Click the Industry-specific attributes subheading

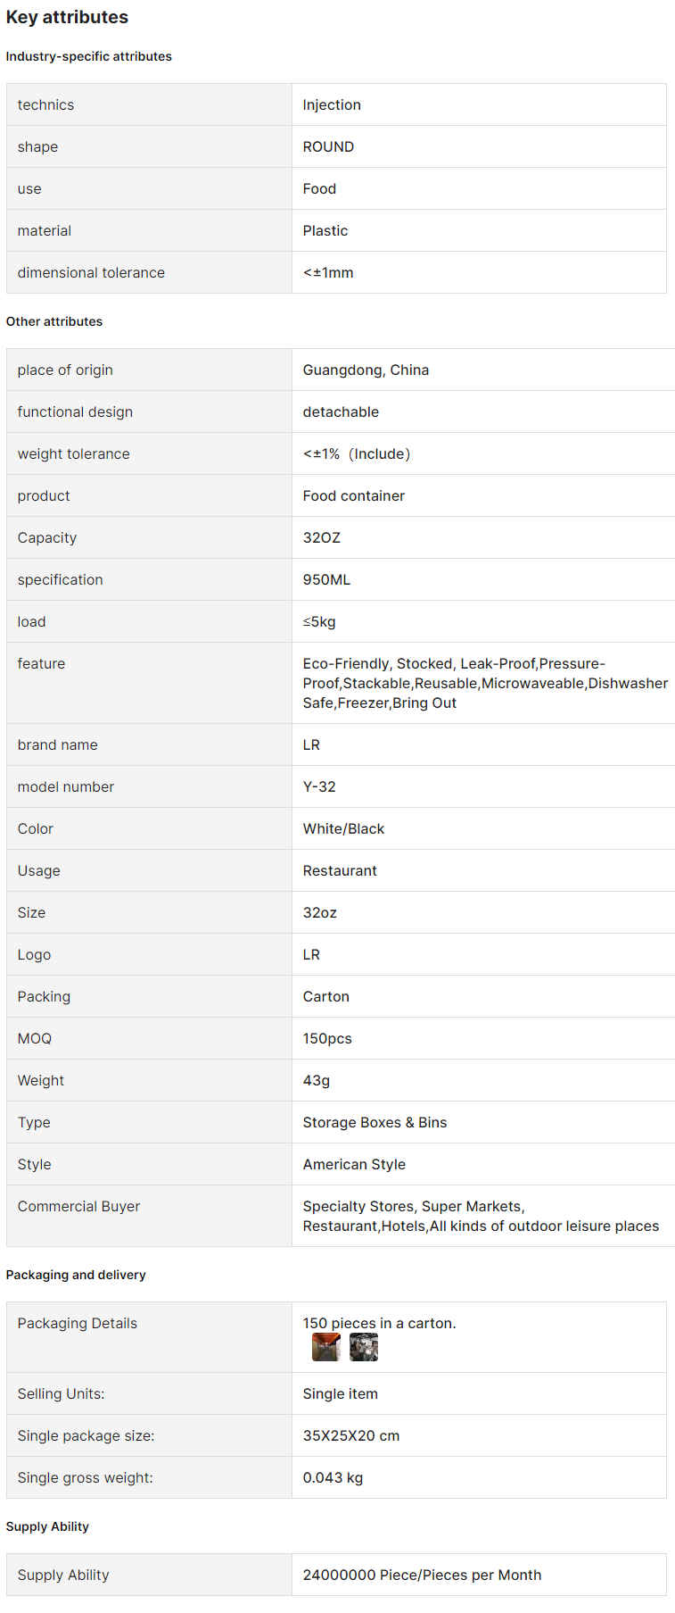click(x=89, y=56)
